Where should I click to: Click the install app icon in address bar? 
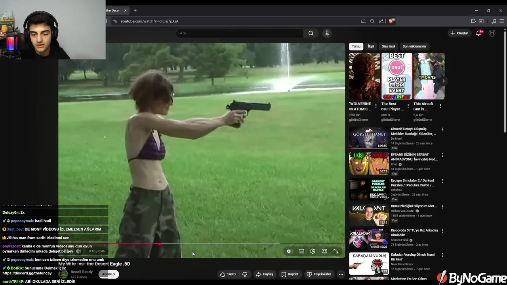[x=363, y=21]
